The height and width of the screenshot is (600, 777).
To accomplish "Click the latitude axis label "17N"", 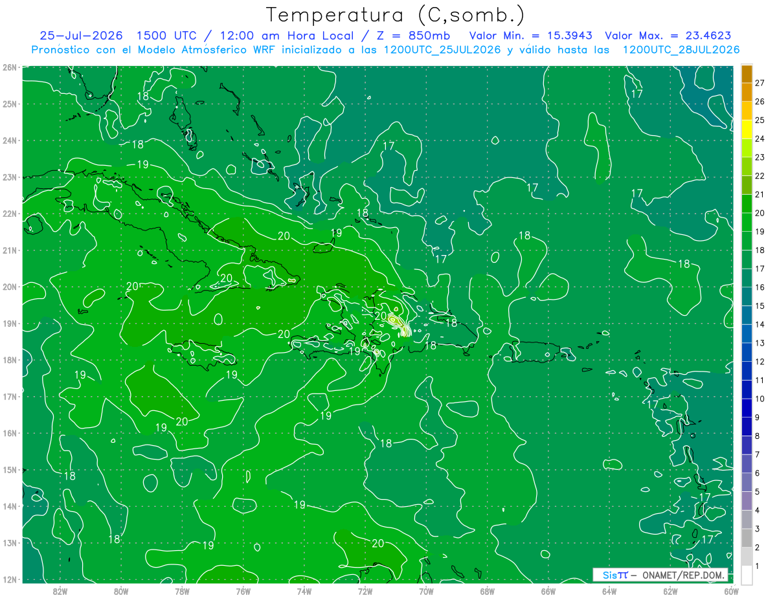I will (10, 397).
